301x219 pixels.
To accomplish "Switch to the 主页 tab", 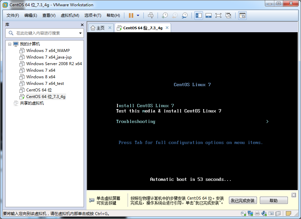I will coord(101,28).
